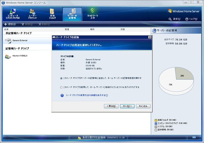Click 外部 (USB) location text in dialog
The width and height of the screenshot is (204, 143).
click(91, 63)
